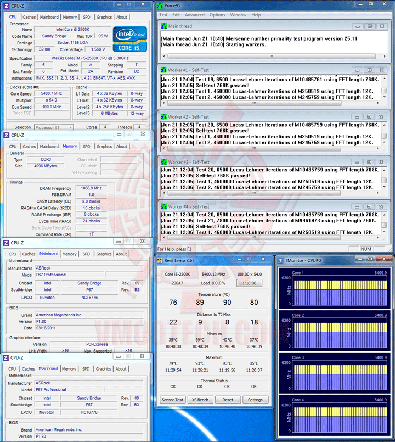395x442 pixels.
Task: Open SPD tab in top CPU-Z window
Action: coord(87,17)
